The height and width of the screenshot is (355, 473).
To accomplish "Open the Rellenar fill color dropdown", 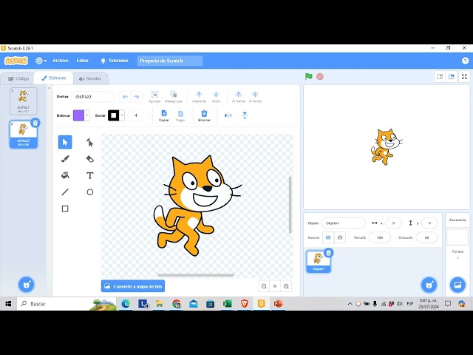I will (87, 115).
